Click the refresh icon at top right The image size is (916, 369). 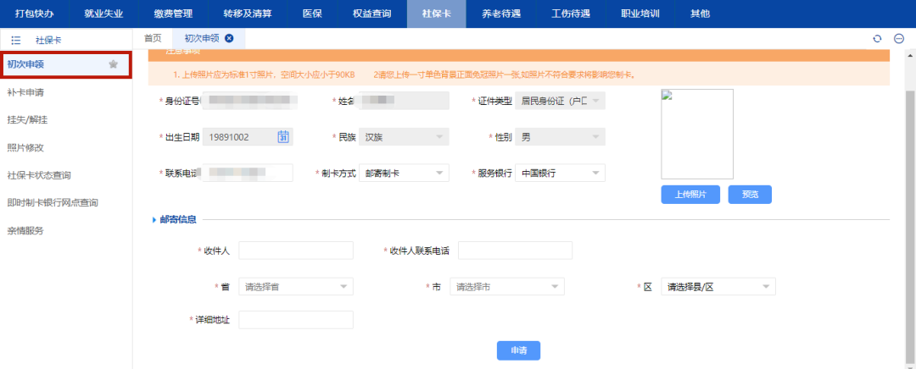click(x=878, y=39)
